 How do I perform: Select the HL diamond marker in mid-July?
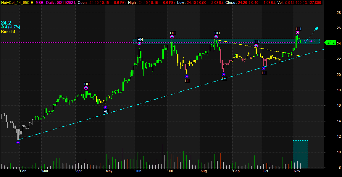tap(187, 77)
